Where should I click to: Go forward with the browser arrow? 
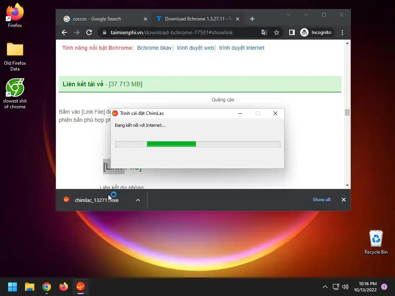77,32
